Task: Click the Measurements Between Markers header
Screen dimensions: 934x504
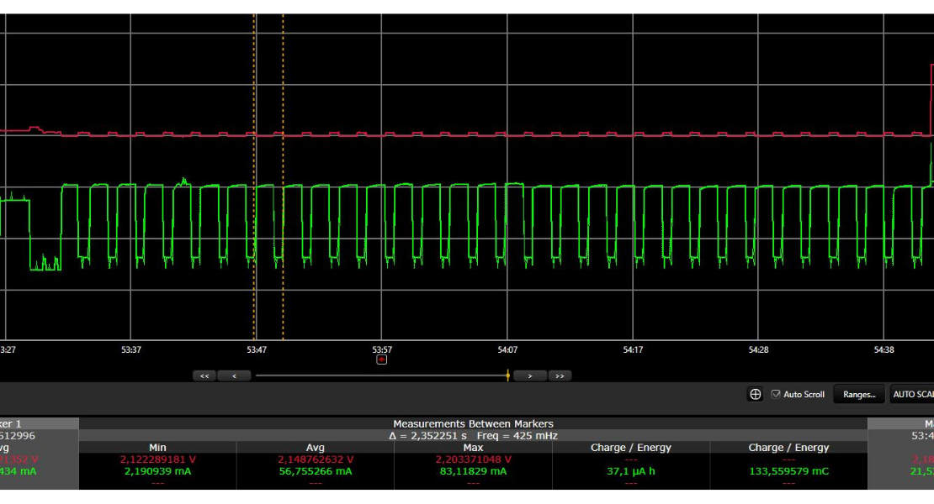Action: 473,424
